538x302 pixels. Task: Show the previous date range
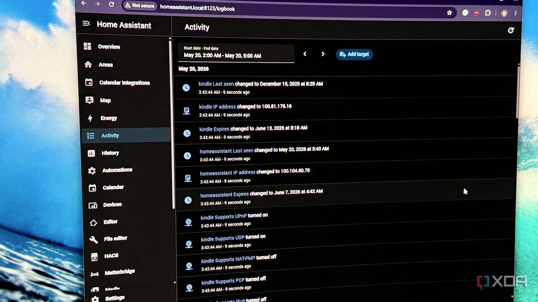pyautogui.click(x=305, y=54)
